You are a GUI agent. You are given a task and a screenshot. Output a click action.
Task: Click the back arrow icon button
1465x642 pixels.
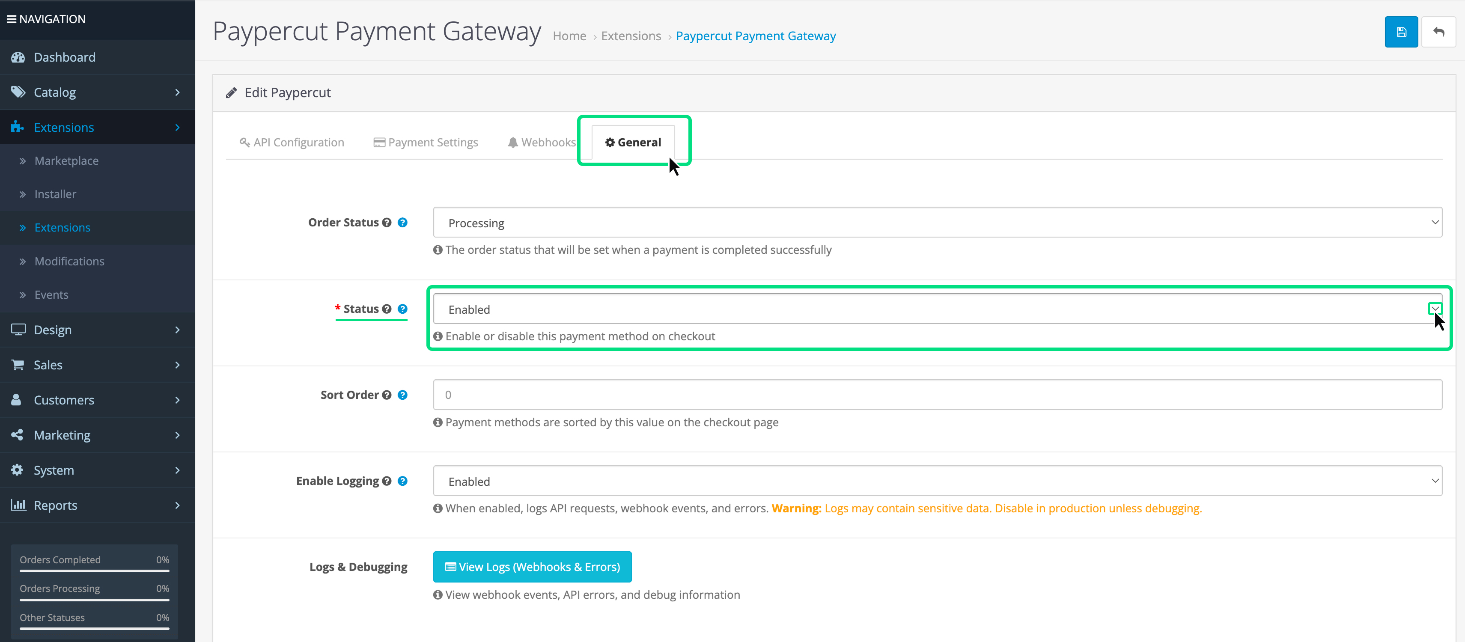(x=1438, y=33)
